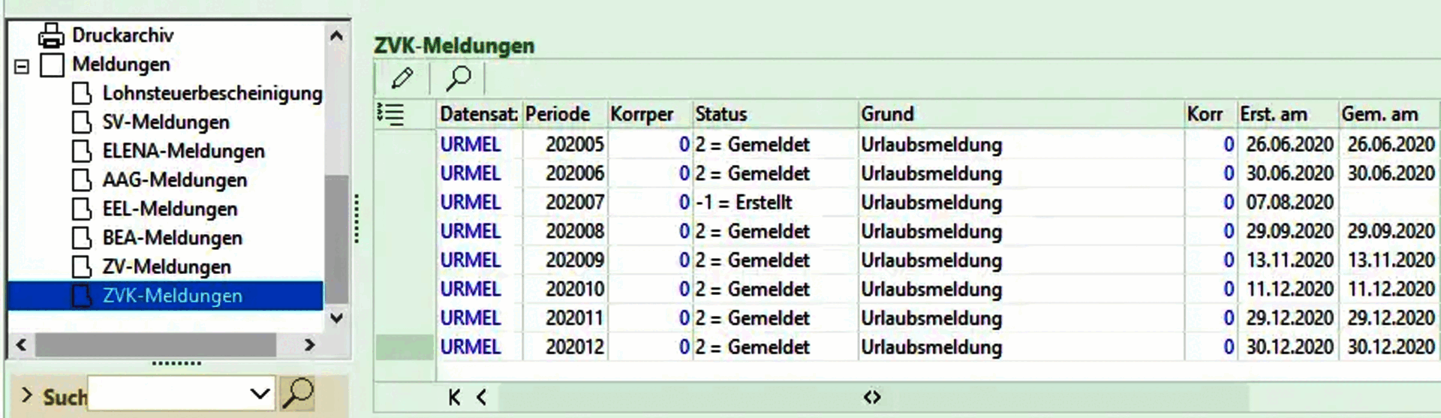
Task: Open URMEL record for period 202012
Action: tap(470, 347)
